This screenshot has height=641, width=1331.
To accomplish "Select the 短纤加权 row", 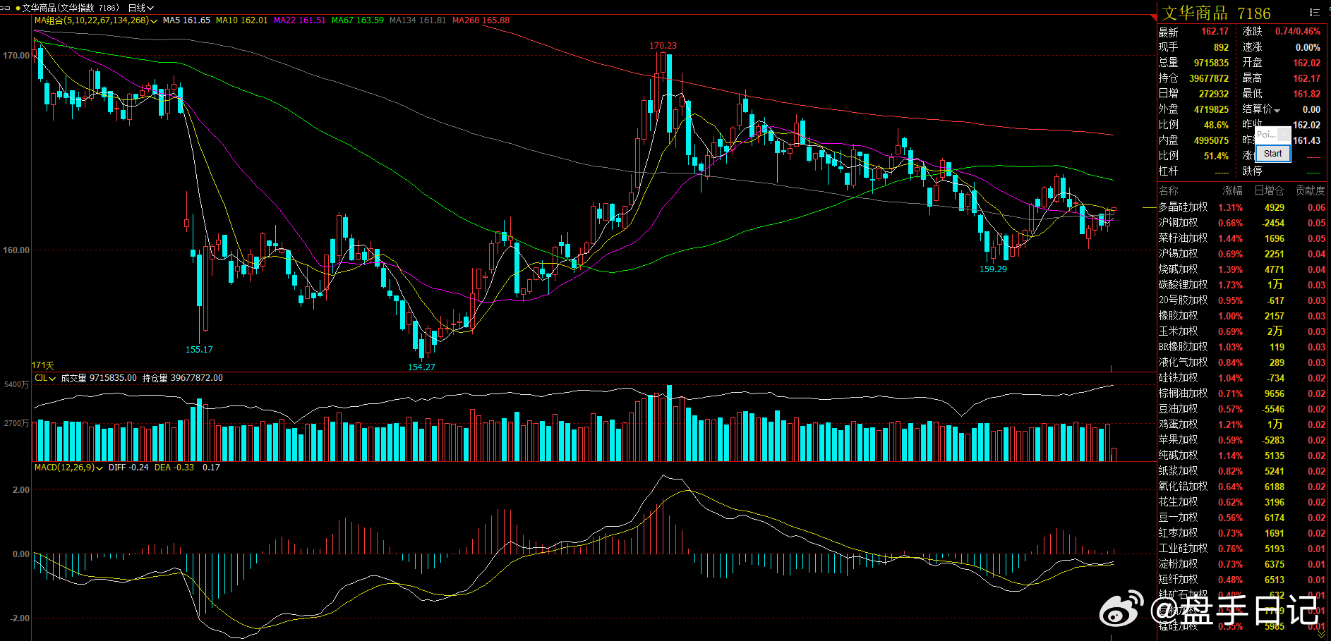I will coord(1242,580).
